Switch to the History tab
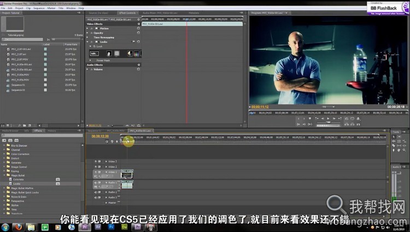 (x=52, y=131)
